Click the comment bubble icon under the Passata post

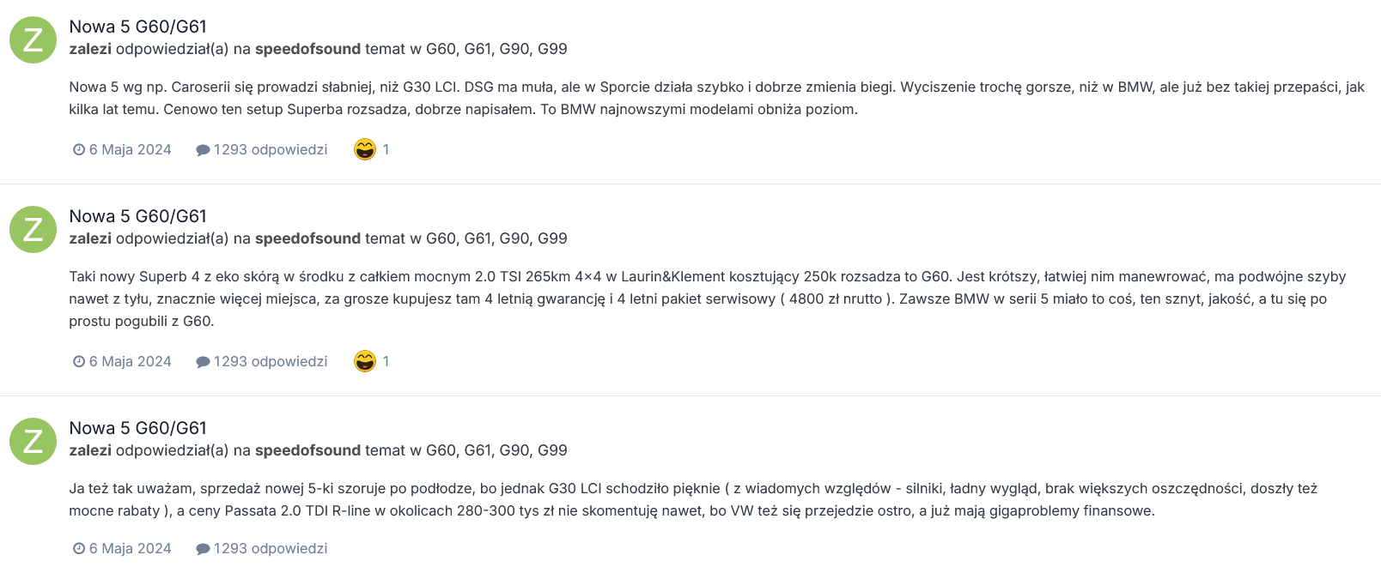point(203,549)
